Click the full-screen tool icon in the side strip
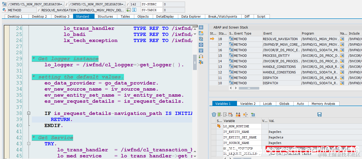This screenshot has width=362, height=159. tap(201, 45)
